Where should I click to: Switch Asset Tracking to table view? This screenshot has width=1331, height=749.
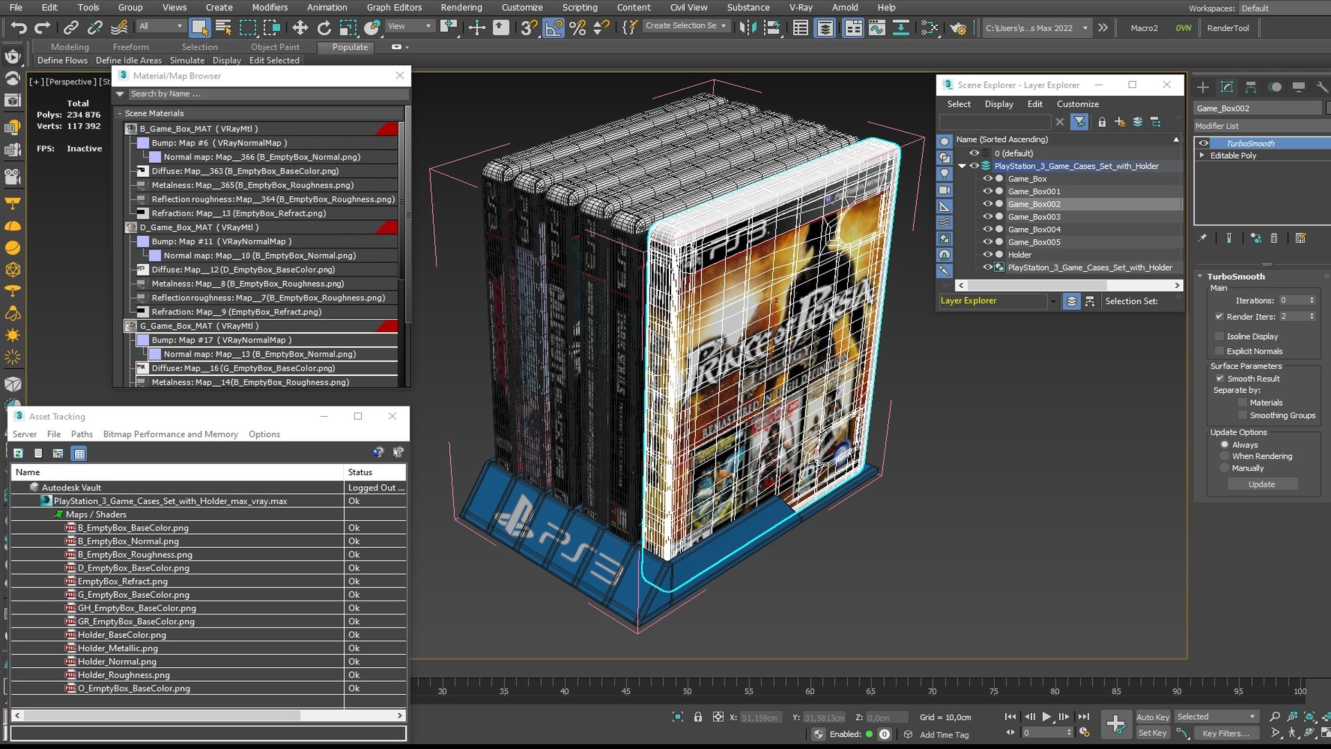(x=79, y=454)
